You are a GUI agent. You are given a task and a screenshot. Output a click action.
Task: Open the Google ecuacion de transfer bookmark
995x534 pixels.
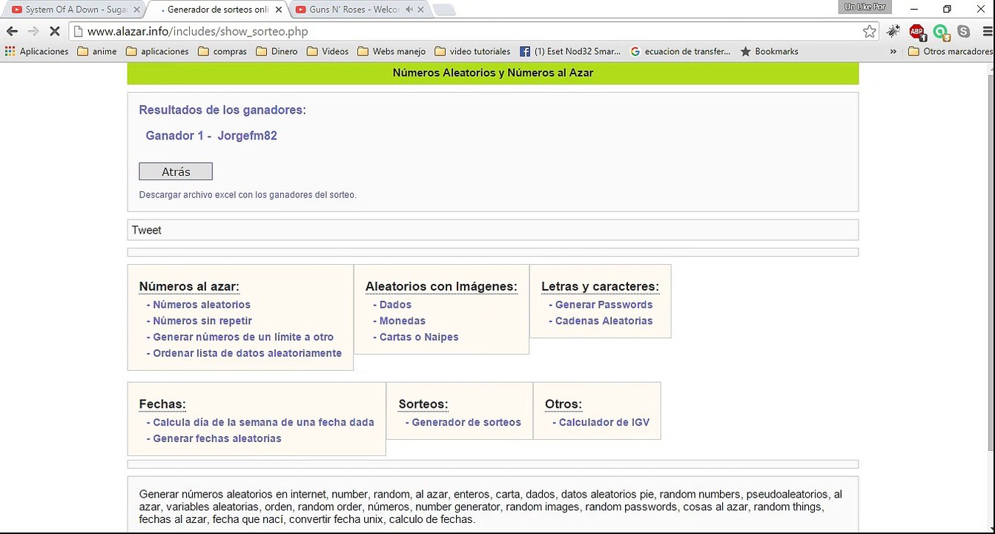coord(681,51)
